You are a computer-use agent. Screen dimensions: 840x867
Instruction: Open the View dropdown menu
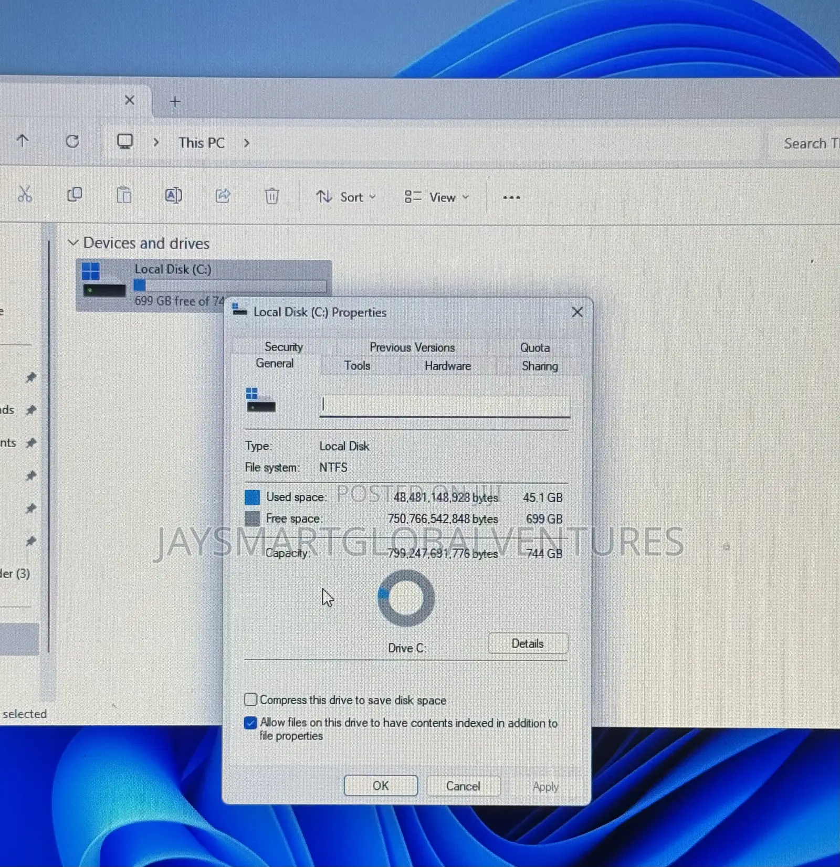(x=436, y=197)
